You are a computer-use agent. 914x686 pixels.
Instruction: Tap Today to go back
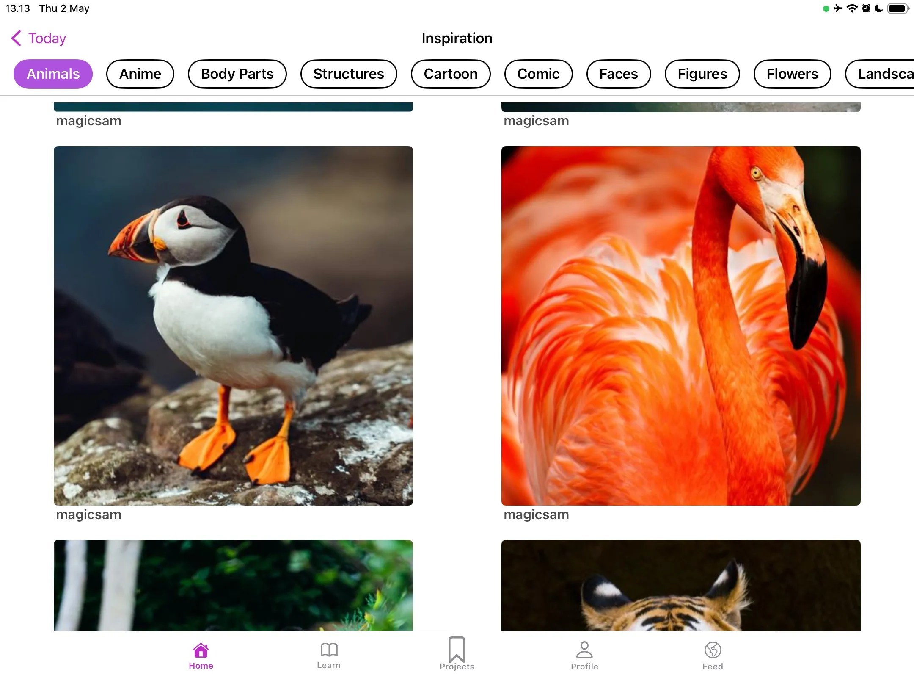[47, 38]
